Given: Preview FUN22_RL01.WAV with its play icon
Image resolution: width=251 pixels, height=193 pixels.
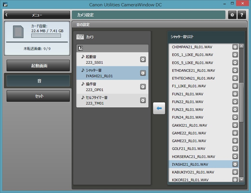Looking at the screenshot, I should click(235, 102).
